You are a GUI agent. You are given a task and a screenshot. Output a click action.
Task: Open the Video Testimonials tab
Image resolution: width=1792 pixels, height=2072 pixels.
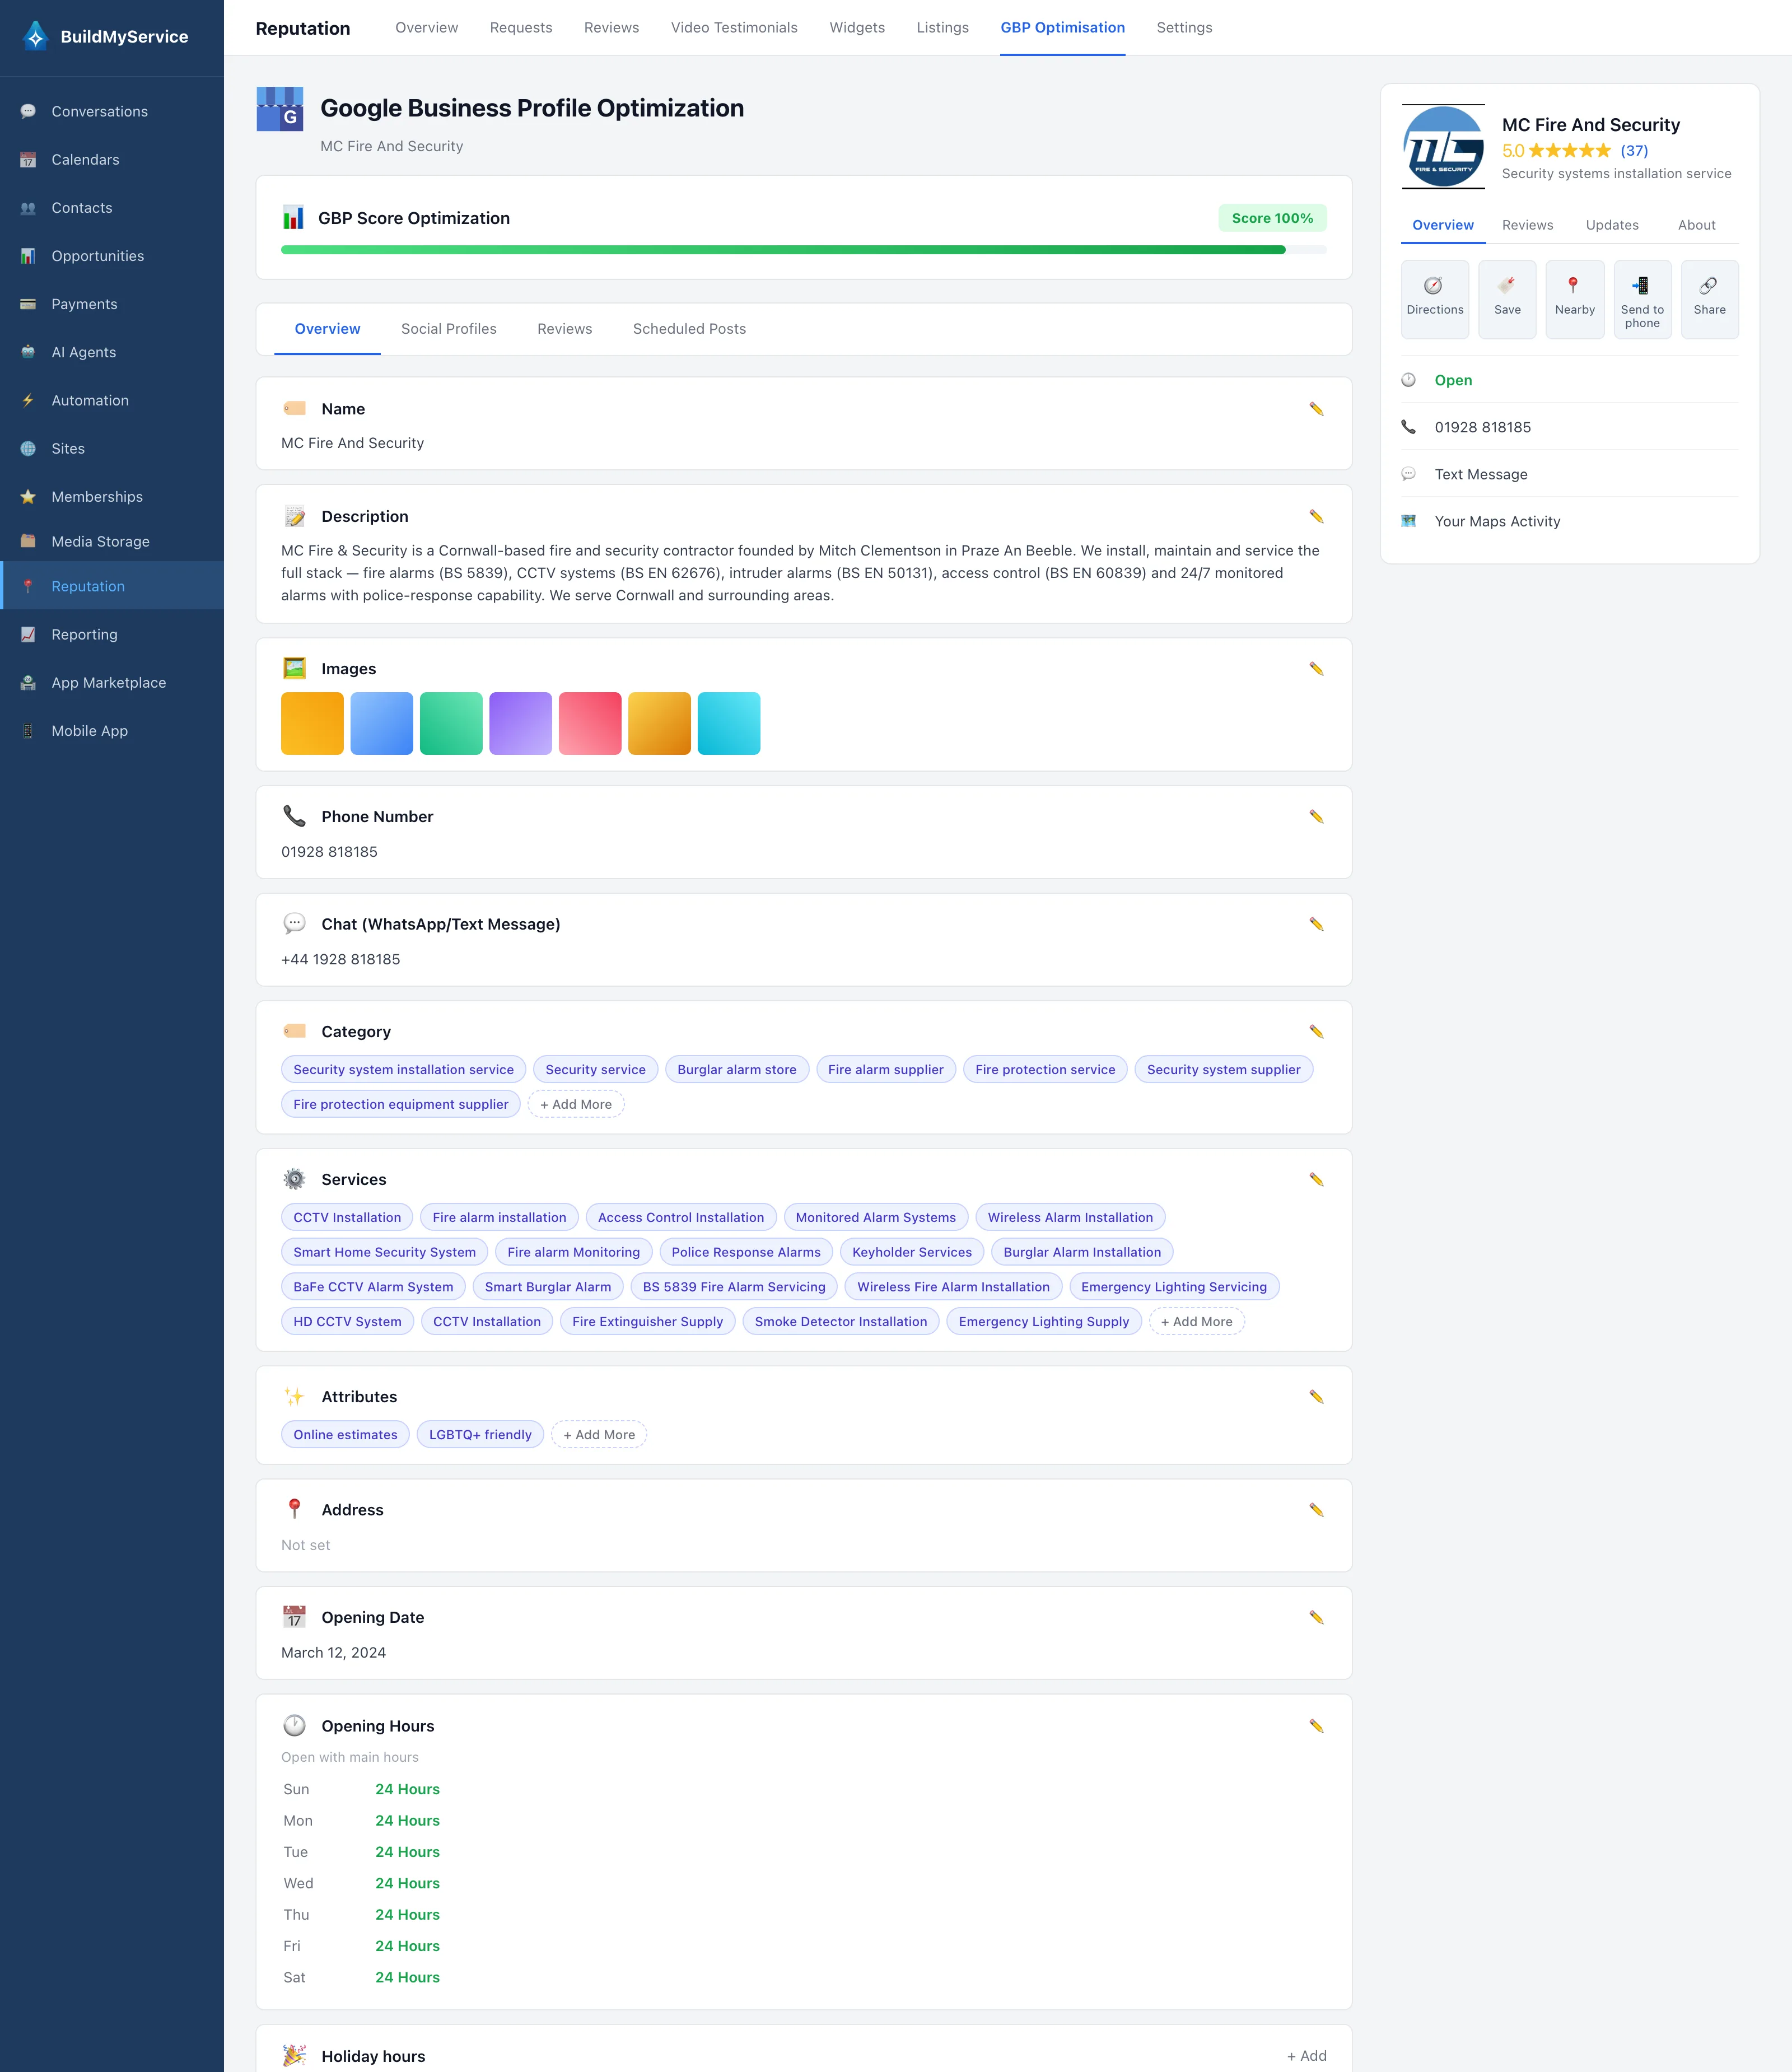(x=734, y=28)
